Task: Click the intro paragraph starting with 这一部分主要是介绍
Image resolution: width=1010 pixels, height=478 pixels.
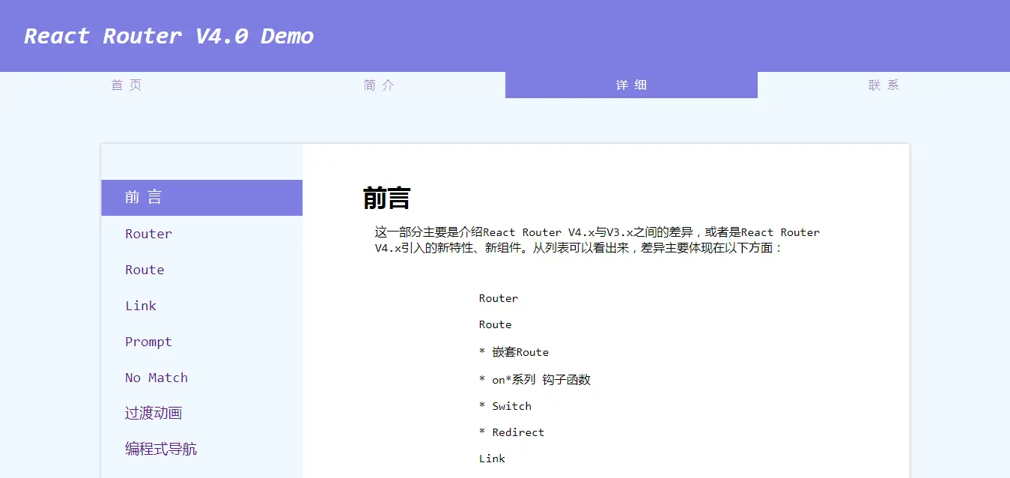Action: (597, 240)
